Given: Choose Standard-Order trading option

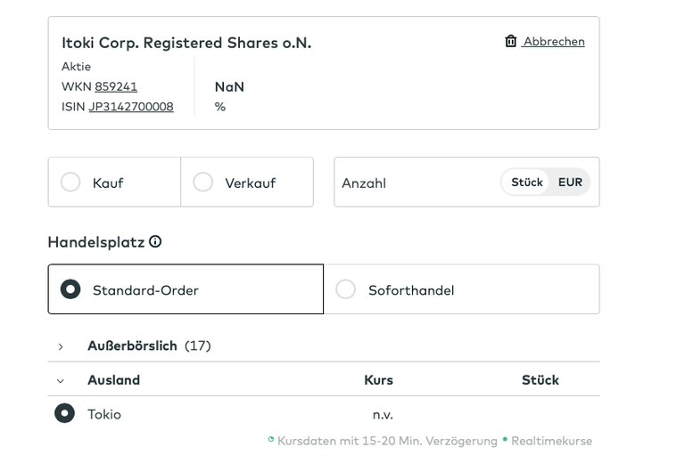Looking at the screenshot, I should 70,289.
